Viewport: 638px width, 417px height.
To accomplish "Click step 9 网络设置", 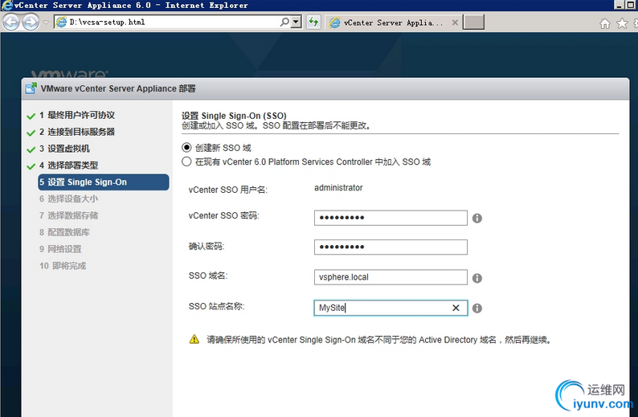I will click(x=60, y=249).
